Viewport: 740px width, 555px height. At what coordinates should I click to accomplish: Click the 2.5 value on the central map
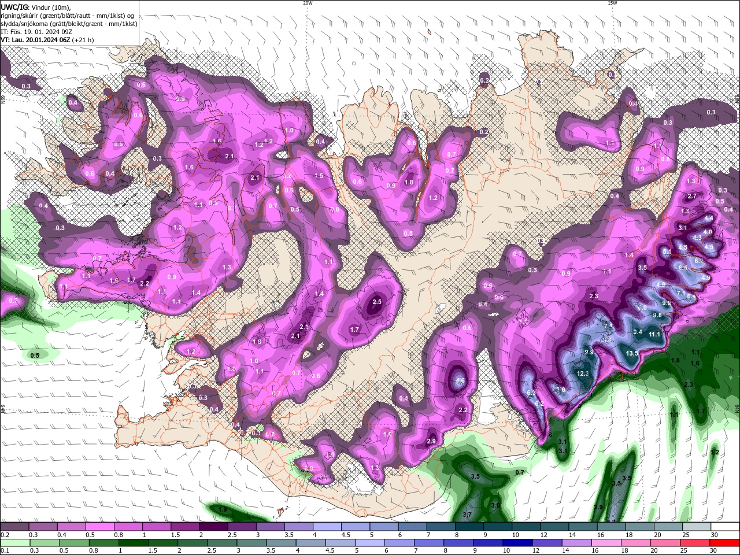377,302
